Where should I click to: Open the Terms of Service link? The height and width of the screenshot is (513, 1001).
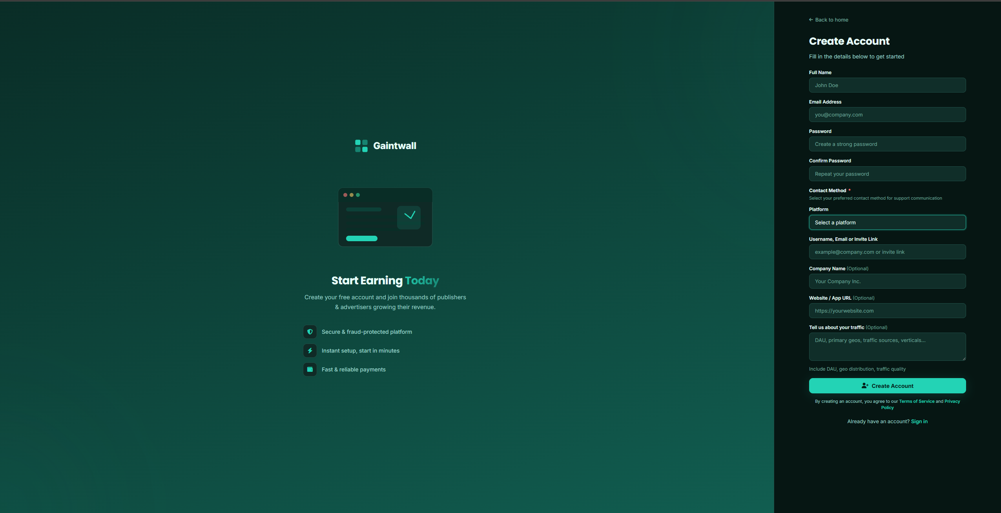(917, 401)
